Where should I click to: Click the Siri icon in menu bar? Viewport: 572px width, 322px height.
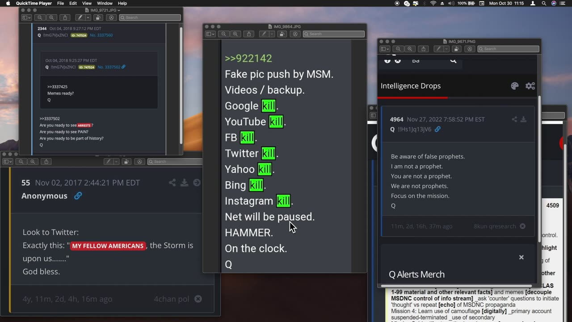pyautogui.click(x=554, y=3)
